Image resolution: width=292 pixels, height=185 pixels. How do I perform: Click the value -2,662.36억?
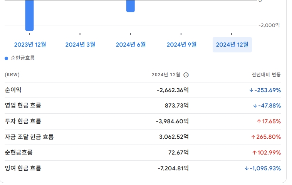tap(173, 90)
